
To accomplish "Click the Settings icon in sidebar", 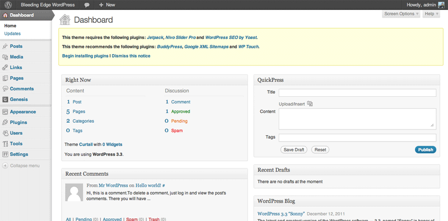I will click(5, 154).
